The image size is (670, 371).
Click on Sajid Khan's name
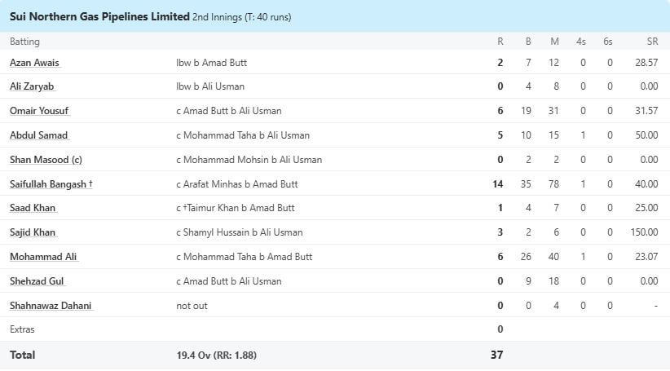[x=33, y=233]
